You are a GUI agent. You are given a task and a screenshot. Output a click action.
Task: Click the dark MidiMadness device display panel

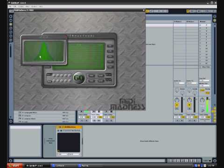coord(69,142)
